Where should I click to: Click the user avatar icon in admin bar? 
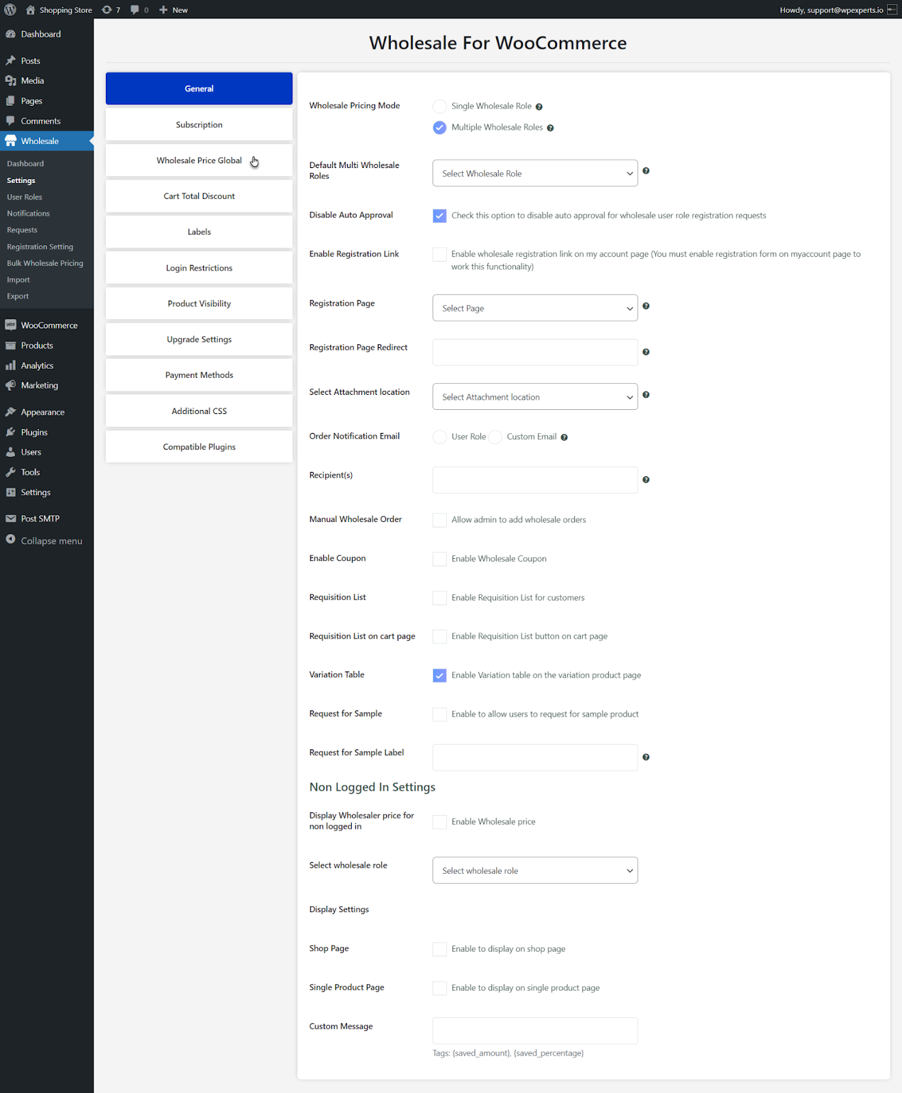[892, 10]
